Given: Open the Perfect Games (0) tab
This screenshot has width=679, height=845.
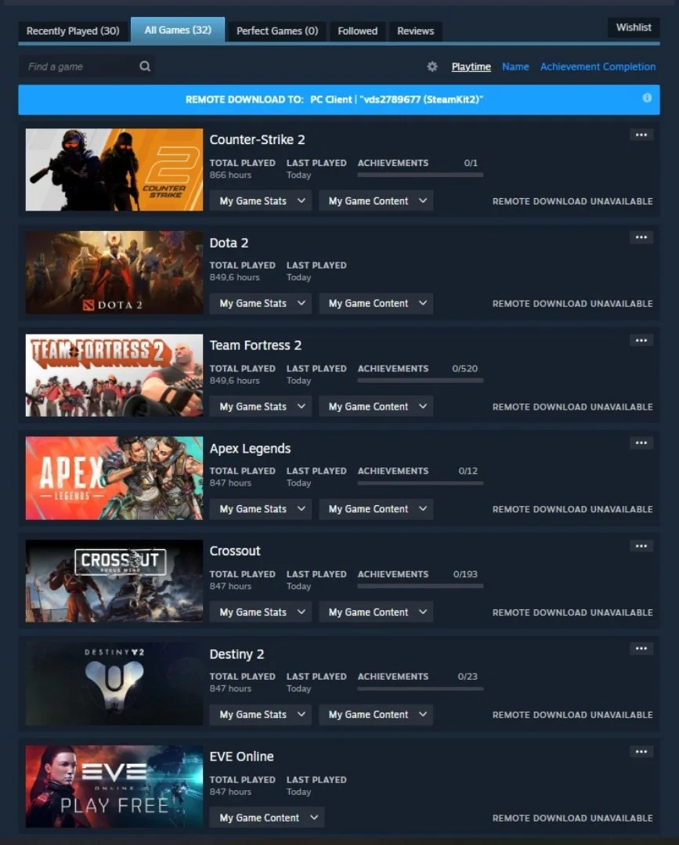Looking at the screenshot, I should [277, 31].
